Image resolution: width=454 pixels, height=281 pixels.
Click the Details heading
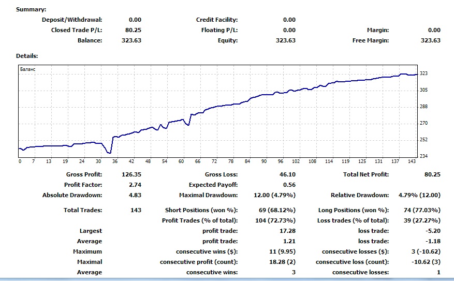click(x=27, y=56)
